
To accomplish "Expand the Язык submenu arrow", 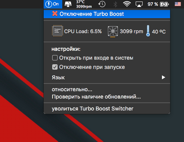I will [x=164, y=77].
